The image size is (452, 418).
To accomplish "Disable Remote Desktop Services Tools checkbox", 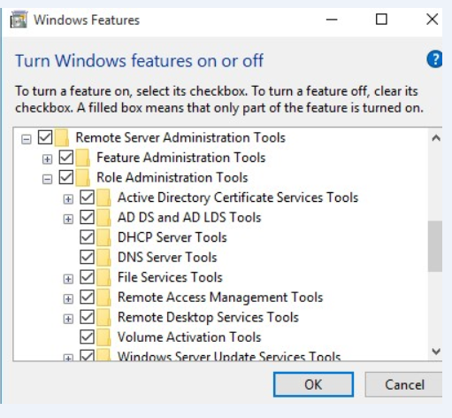I will [87, 317].
